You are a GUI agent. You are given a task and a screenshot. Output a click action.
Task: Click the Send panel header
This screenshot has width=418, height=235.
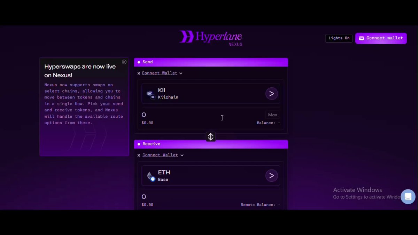pyautogui.click(x=211, y=62)
